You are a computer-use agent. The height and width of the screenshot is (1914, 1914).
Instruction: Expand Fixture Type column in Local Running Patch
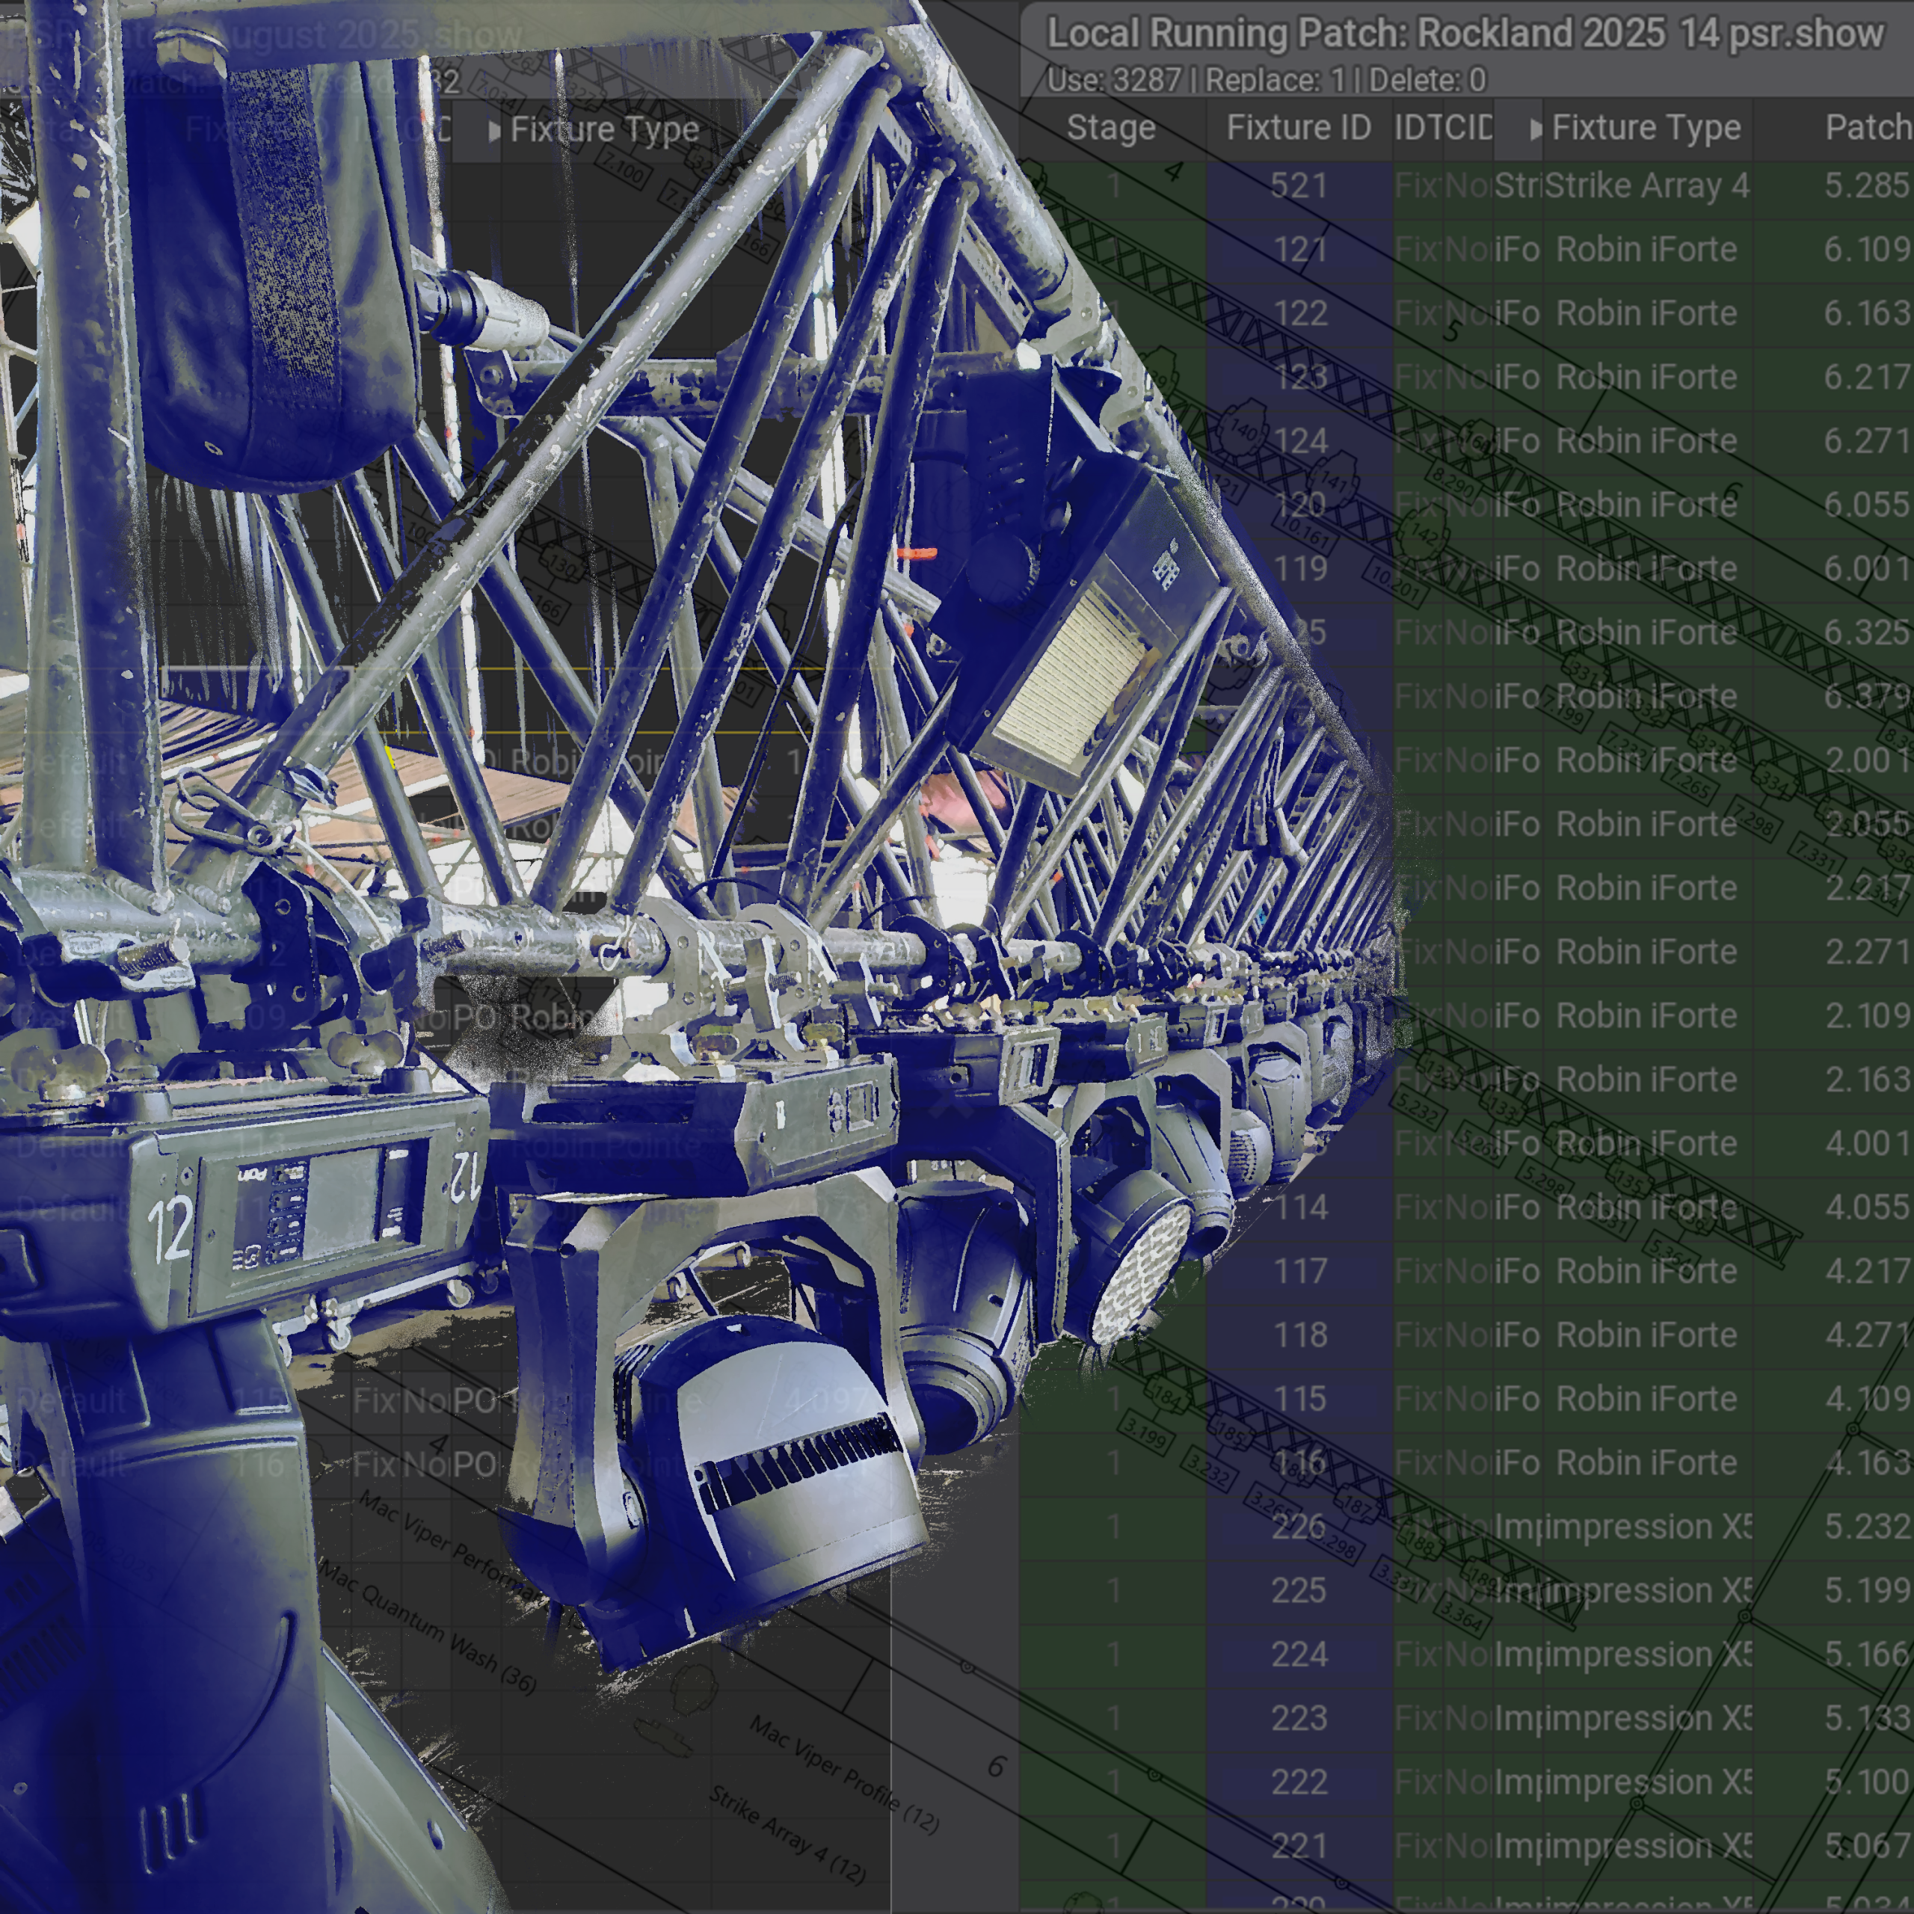(x=1536, y=129)
